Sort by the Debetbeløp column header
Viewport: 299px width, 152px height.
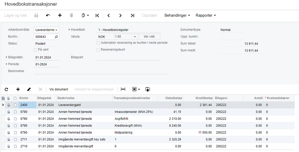170,98
